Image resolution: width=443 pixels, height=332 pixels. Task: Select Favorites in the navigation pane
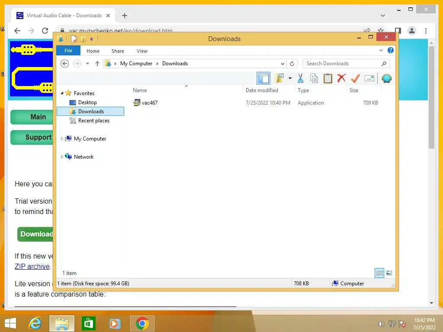[x=84, y=93]
